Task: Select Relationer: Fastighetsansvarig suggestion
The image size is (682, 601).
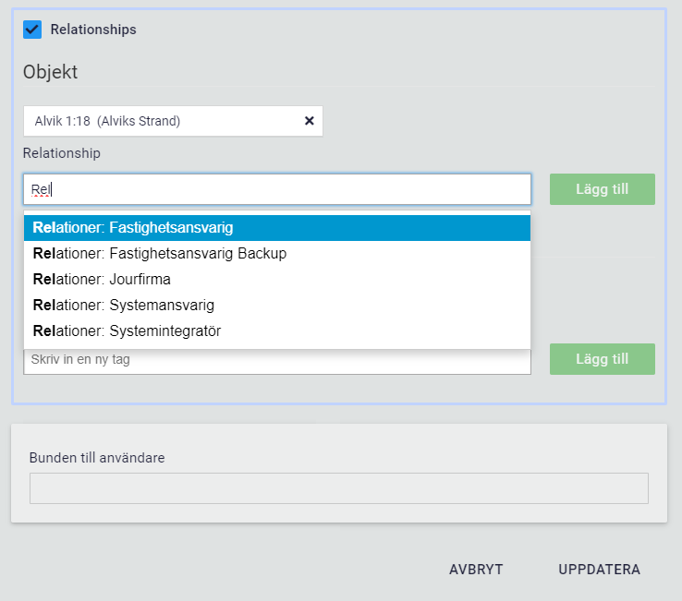Action: pyautogui.click(x=277, y=228)
